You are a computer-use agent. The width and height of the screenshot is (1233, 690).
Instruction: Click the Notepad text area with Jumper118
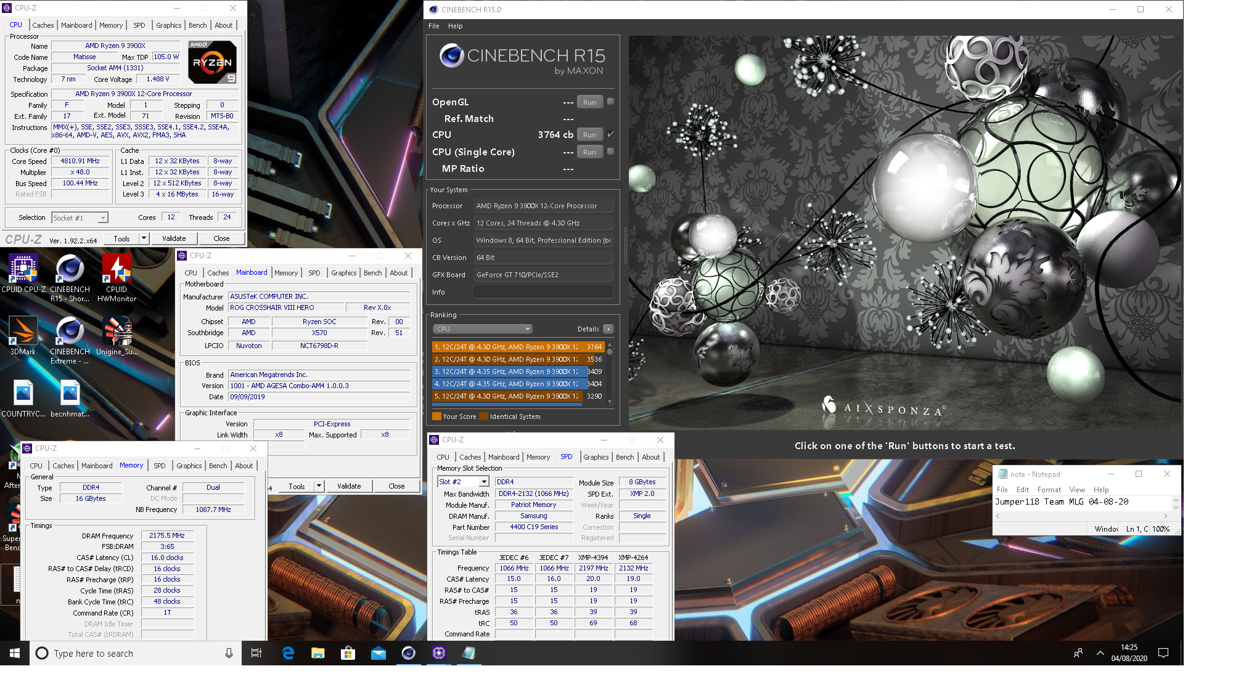1083,501
